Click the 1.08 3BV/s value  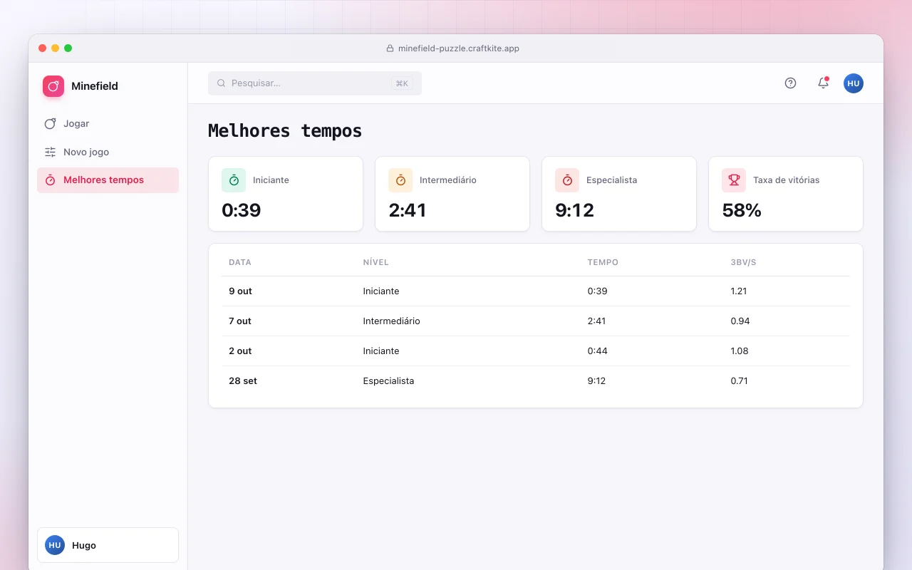point(740,351)
